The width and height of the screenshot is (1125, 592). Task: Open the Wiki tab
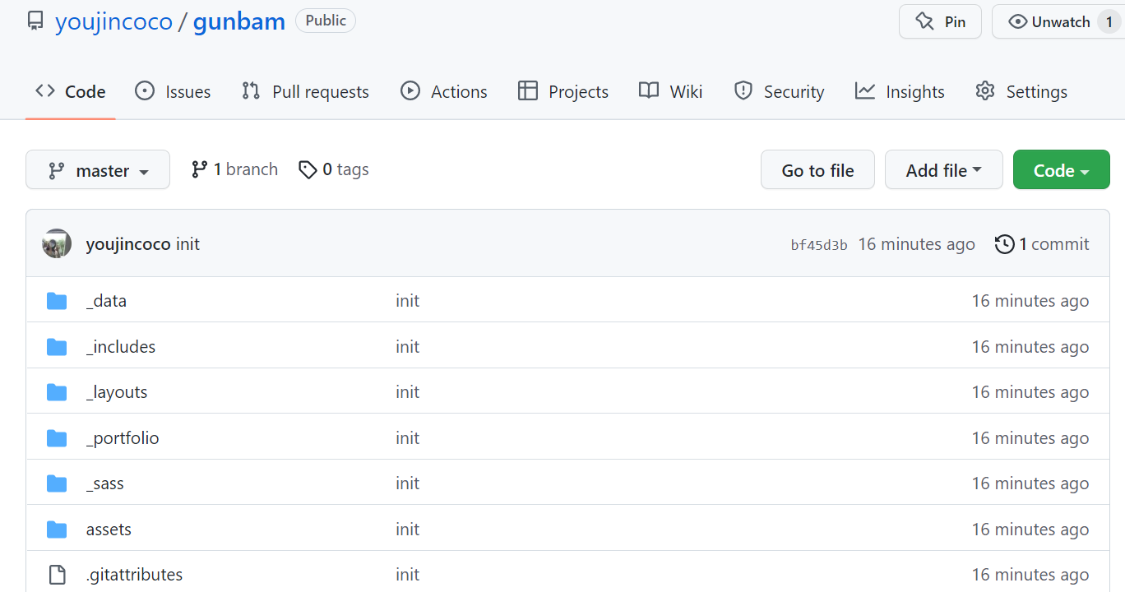671,91
